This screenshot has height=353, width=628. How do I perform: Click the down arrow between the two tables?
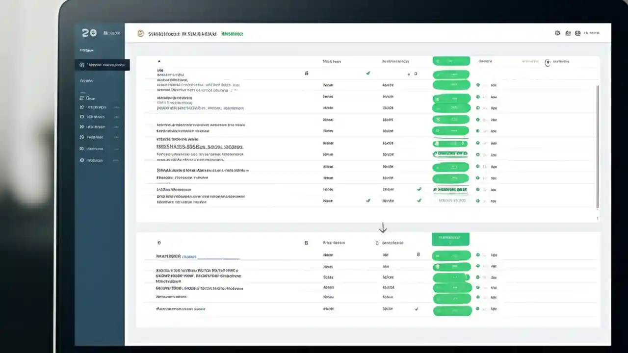[383, 227]
